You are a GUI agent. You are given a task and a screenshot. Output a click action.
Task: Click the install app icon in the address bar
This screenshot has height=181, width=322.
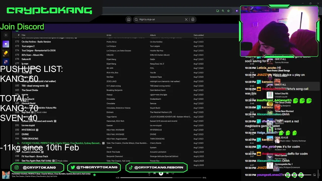tap(218, 11)
